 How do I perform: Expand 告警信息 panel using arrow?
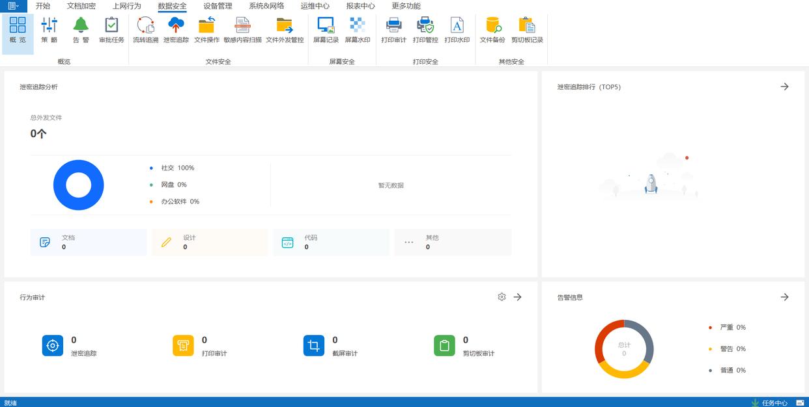point(784,297)
